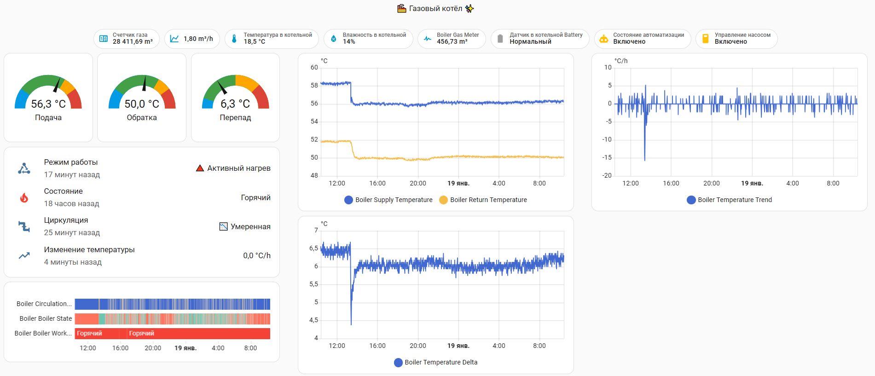Viewport: 875px width, 376px height.
Task: Toggle Boiler Temperature Trend legend series
Action: click(730, 200)
